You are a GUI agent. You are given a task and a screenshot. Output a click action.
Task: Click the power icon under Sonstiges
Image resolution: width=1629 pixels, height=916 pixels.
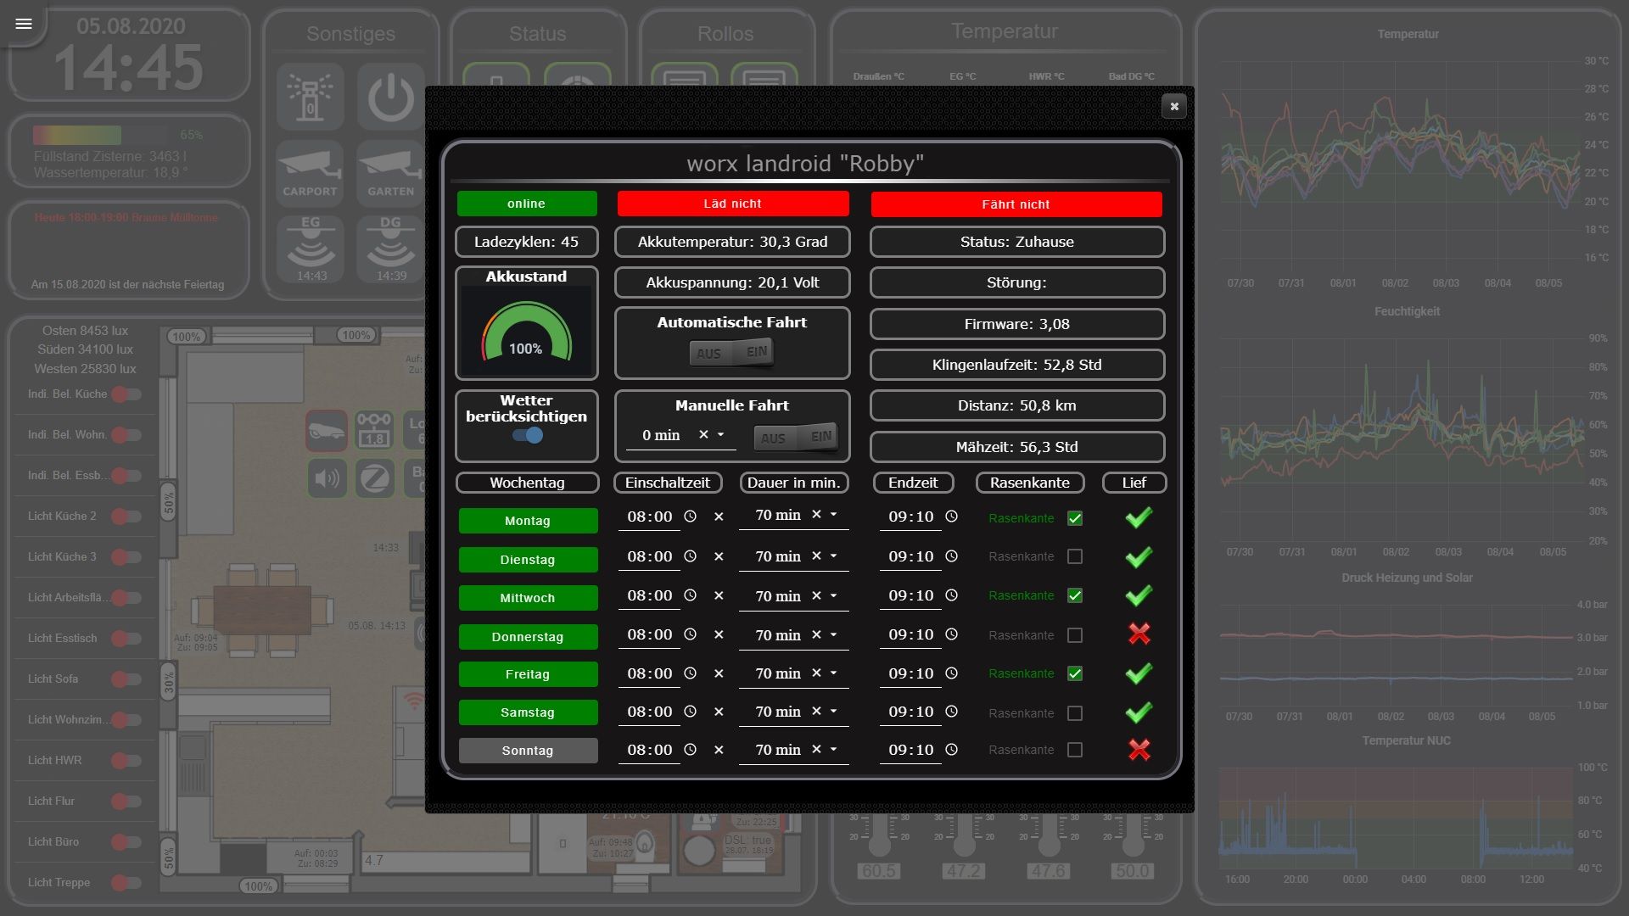(390, 97)
